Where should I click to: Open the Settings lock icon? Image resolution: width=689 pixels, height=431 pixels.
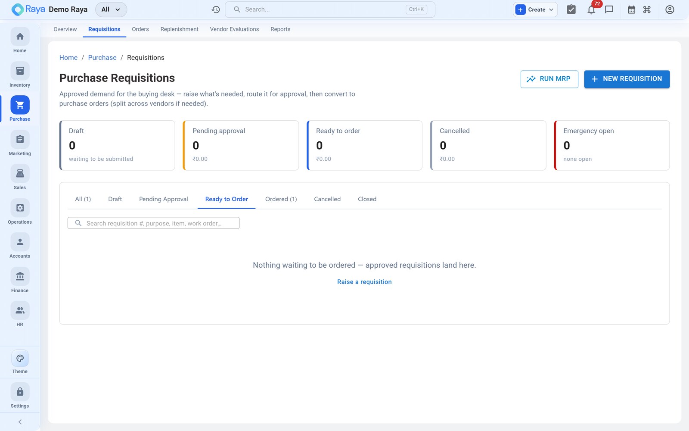point(20,392)
